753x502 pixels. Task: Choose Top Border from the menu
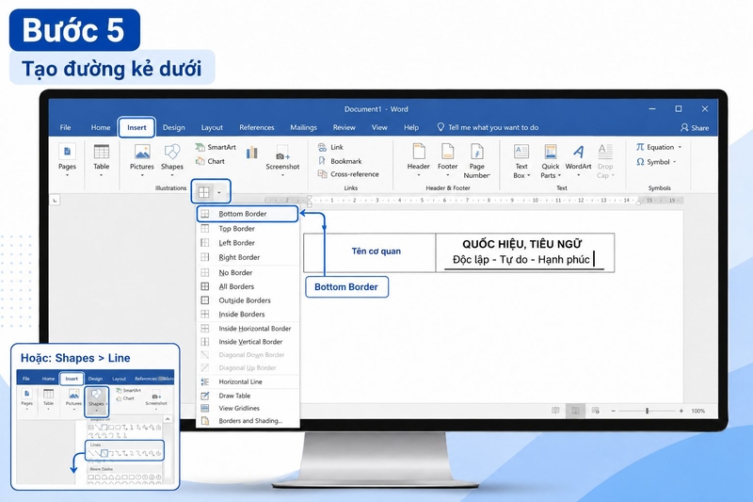coord(248,229)
